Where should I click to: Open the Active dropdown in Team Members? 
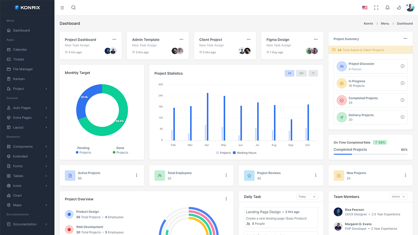click(x=398, y=196)
